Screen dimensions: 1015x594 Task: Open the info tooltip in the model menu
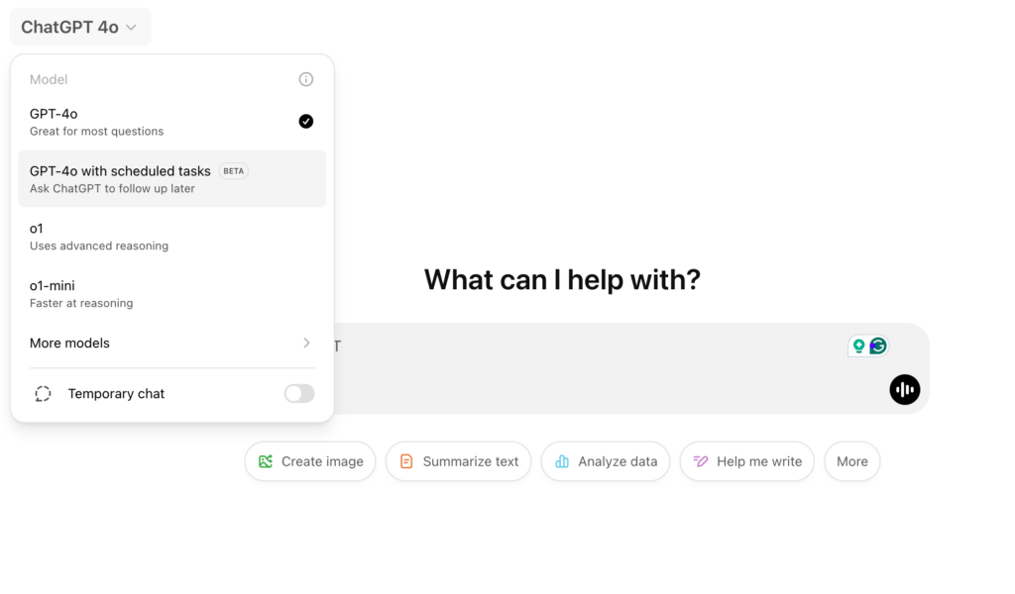pos(305,79)
